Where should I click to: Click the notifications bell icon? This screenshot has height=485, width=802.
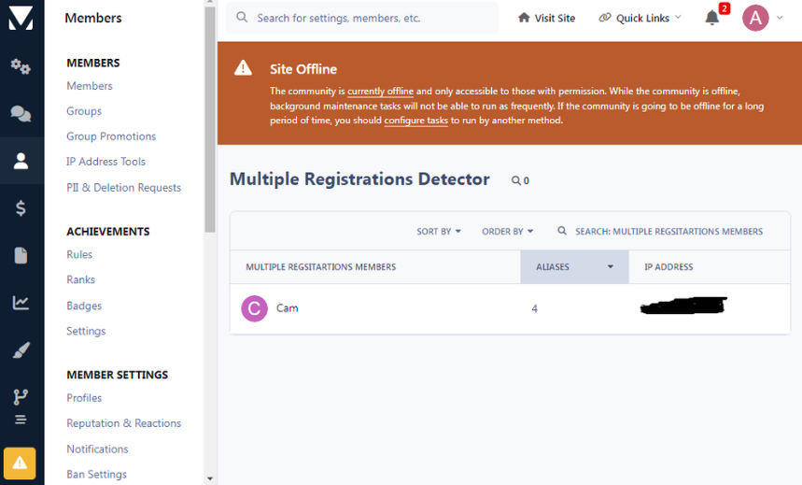point(712,18)
